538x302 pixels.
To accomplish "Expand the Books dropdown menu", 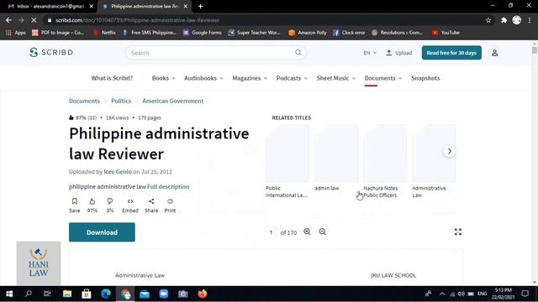I will tap(163, 78).
